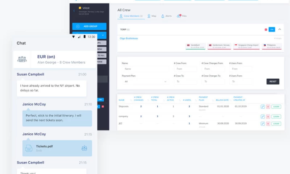Click the crew group icon beside EUR (on)
Viewport: 290px width, 174px height.
click(x=22, y=59)
